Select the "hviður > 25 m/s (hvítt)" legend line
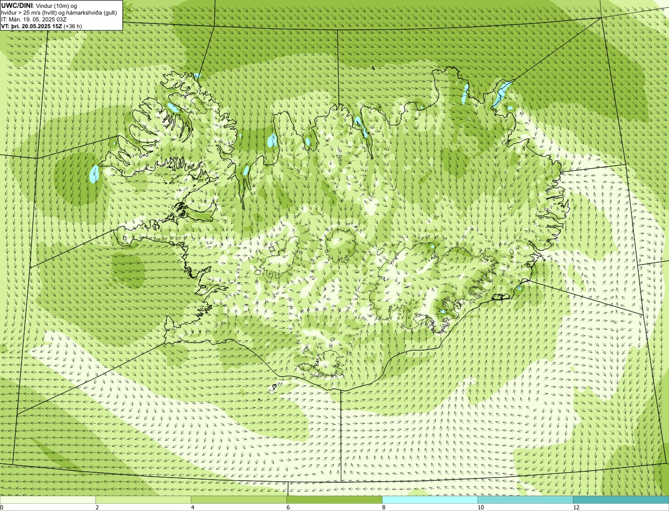 coord(59,13)
